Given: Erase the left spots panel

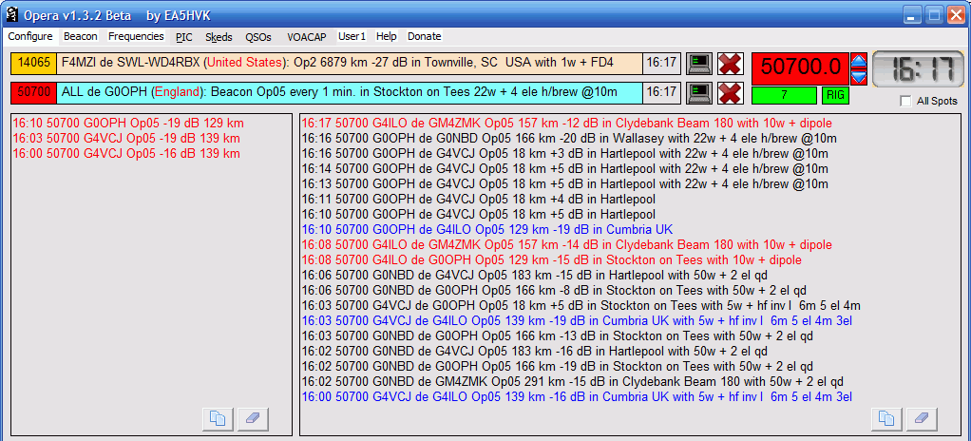Looking at the screenshot, I should [x=253, y=419].
